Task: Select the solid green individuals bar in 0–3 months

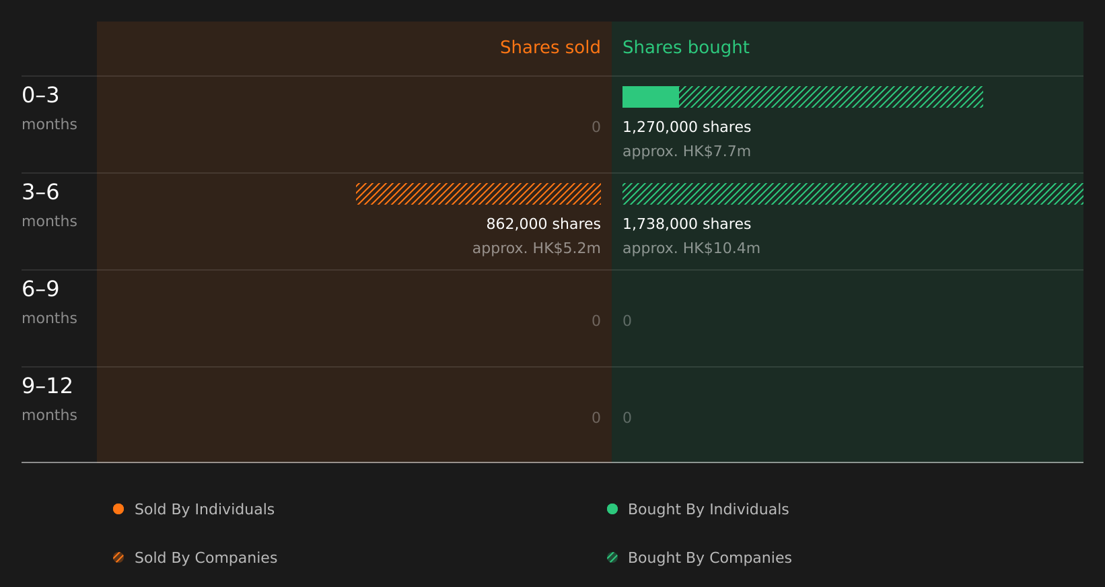Action: point(651,97)
